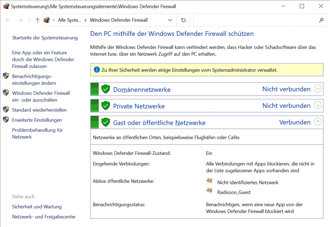Click shield icon beside Benachrichtigungseinstellungen
This screenshot has height=227, width=330.
point(6,76)
